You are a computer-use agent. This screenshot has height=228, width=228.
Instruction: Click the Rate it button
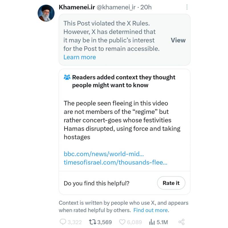click(171, 183)
